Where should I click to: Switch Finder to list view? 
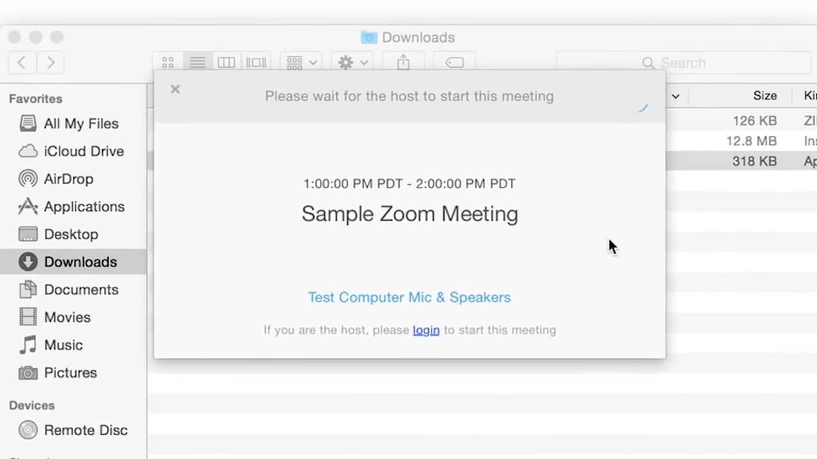coord(197,62)
